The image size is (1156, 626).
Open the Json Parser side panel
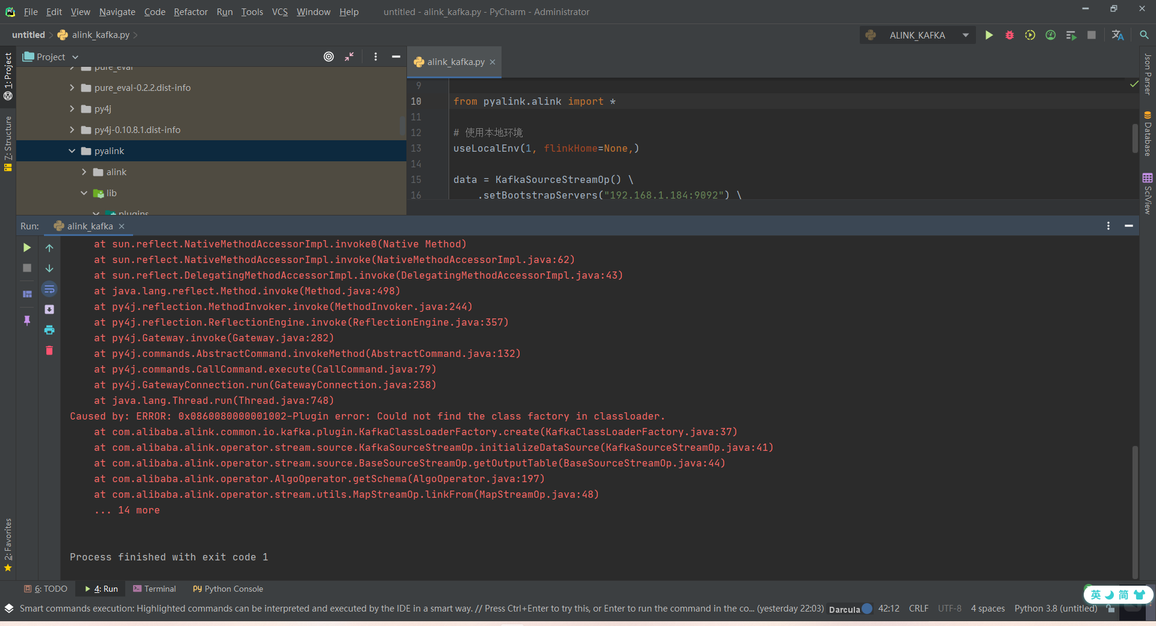1148,74
